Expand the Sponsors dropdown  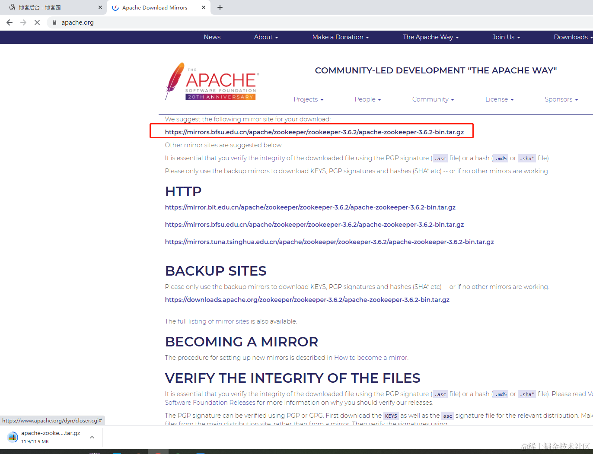pos(561,99)
